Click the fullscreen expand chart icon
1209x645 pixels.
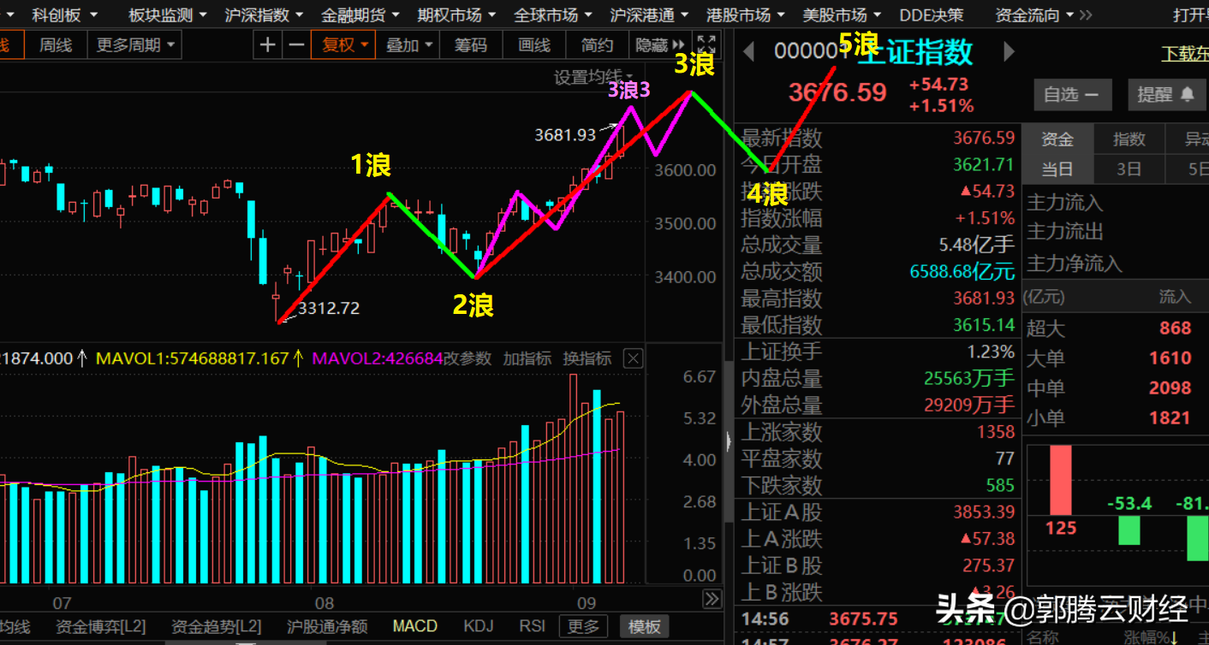(x=706, y=45)
